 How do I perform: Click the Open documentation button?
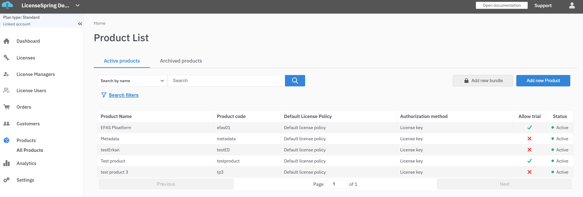(502, 5)
